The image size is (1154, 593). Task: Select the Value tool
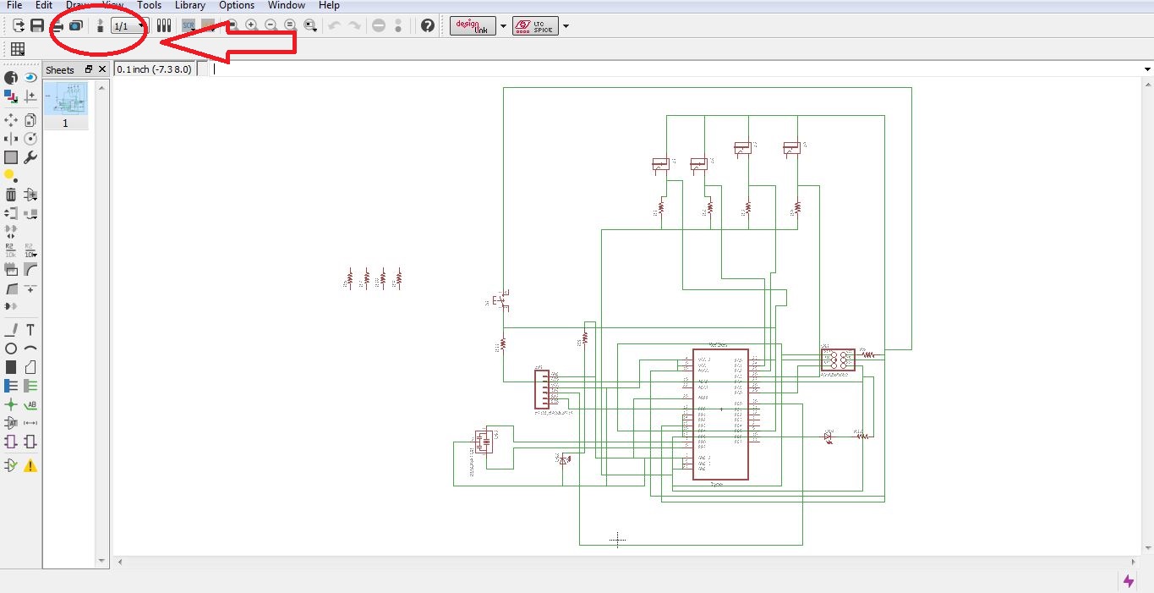30,250
